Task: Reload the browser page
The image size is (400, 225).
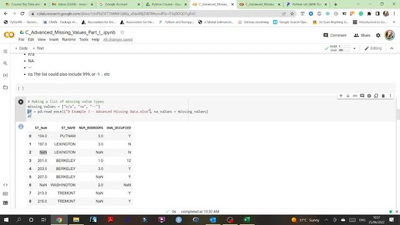Action: (x=22, y=14)
